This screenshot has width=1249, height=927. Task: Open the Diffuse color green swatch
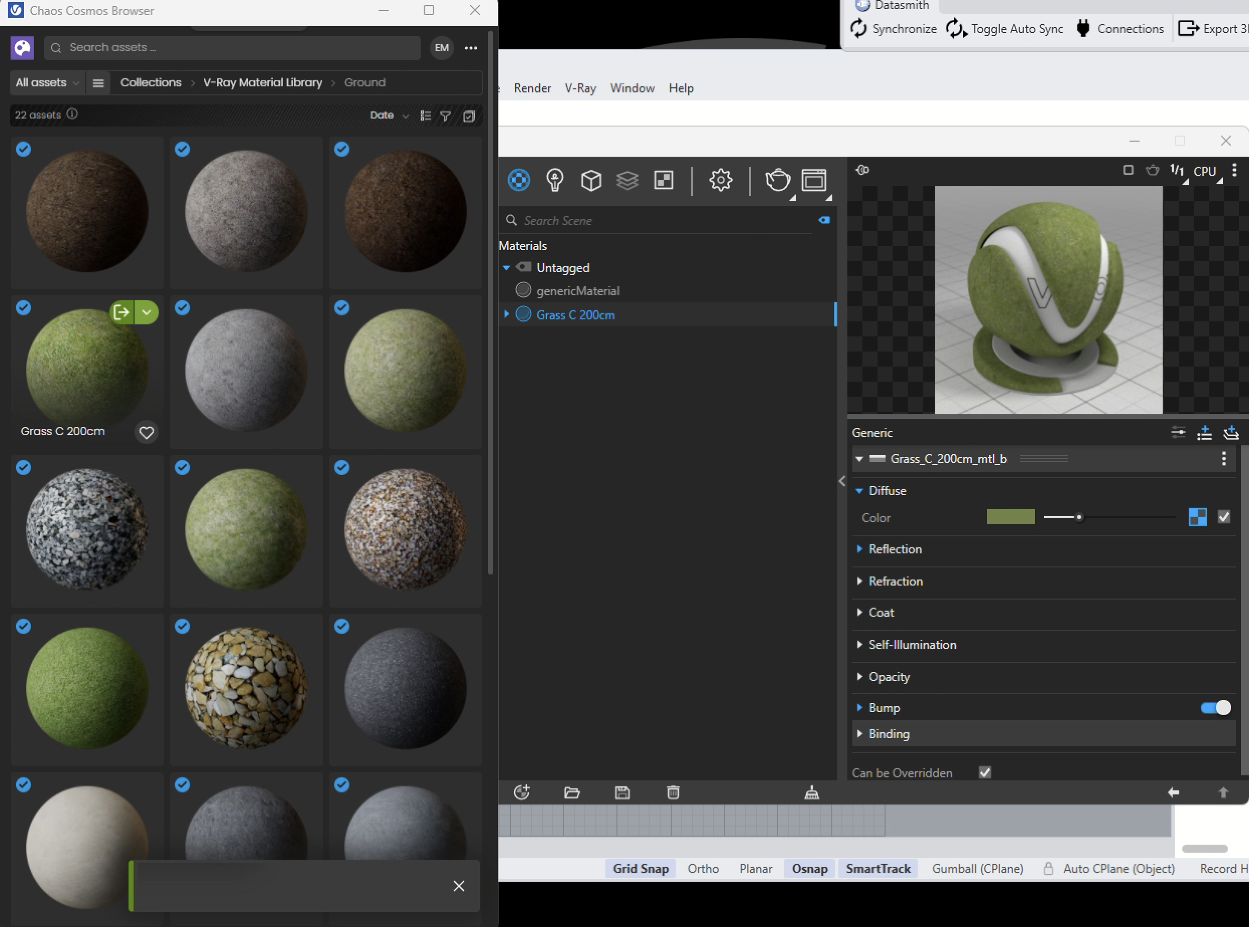(1011, 517)
